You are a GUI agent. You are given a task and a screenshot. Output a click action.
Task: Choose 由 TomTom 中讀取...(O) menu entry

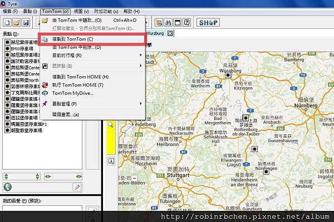pos(92,21)
